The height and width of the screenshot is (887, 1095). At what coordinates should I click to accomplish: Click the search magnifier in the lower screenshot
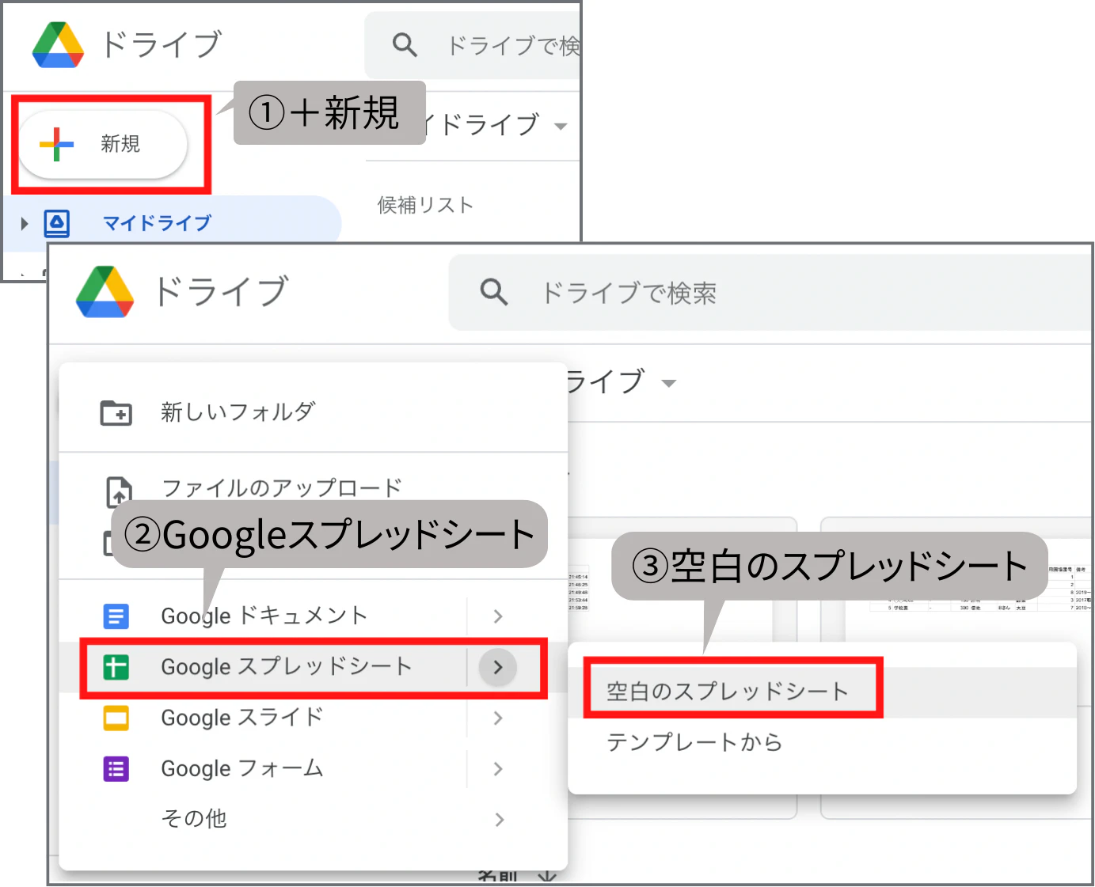493,292
